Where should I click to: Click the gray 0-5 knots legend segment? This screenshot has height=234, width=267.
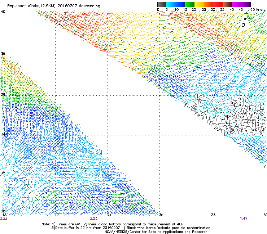pyautogui.click(x=162, y=4)
